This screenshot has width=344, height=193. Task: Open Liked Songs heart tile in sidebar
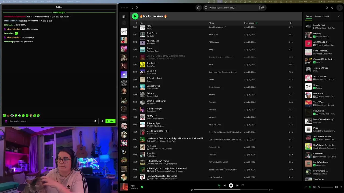(124, 75)
